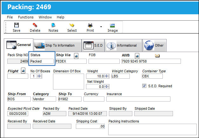
Task: Click the envelope email icon near AWB
Action: (x=157, y=56)
